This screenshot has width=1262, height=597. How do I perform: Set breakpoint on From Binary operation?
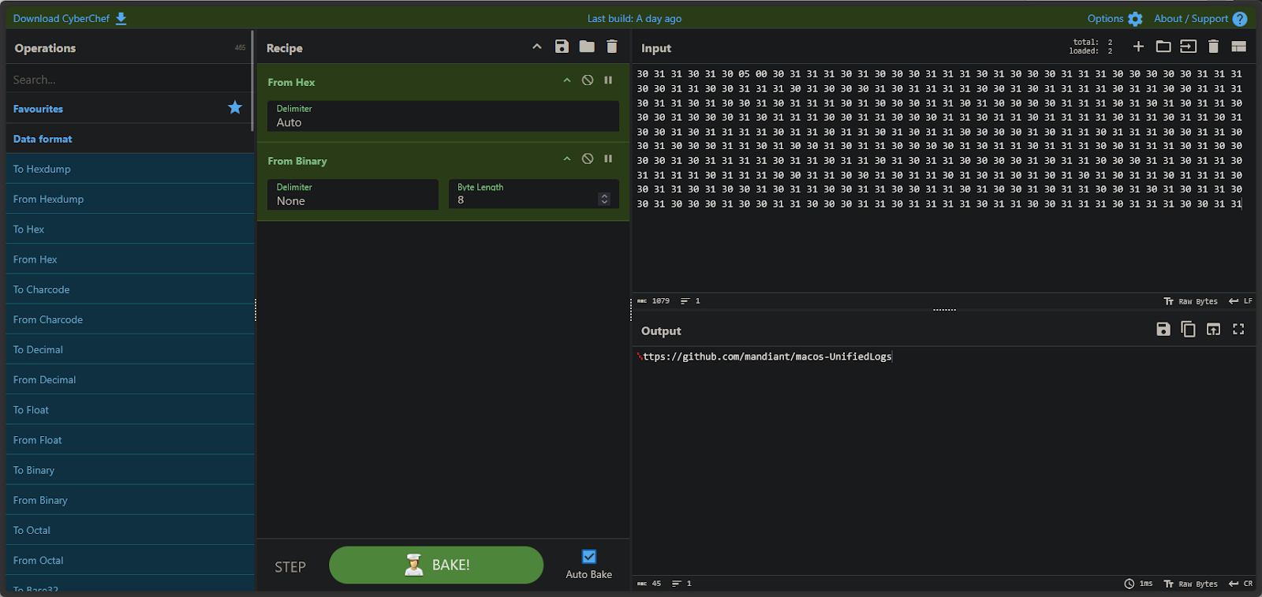pos(608,159)
